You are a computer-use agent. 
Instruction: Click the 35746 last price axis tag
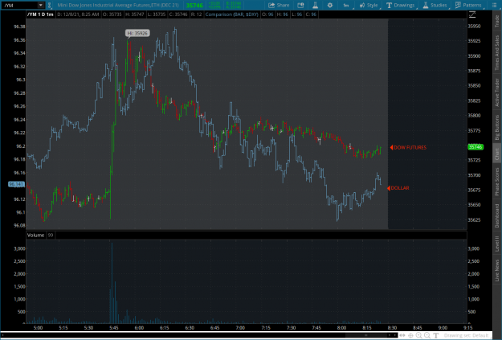475,147
